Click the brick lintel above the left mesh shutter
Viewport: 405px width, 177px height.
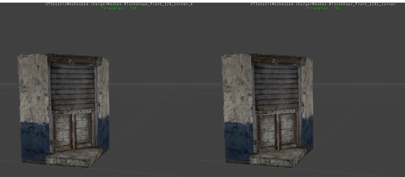click(74, 60)
